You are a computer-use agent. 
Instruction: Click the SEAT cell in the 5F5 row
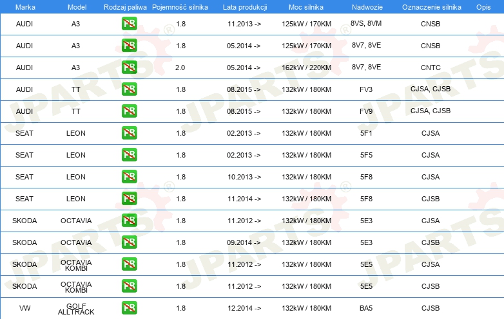pyautogui.click(x=24, y=155)
